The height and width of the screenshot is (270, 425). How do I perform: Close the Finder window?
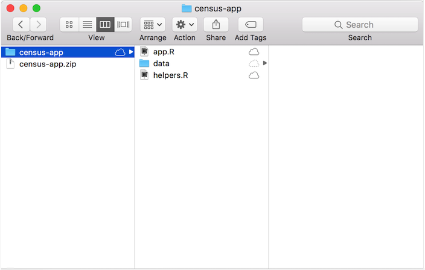[x=10, y=8]
